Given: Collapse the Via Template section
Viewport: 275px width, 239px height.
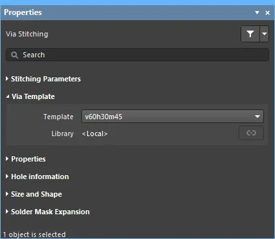Looking at the screenshot, I should click(x=8, y=96).
